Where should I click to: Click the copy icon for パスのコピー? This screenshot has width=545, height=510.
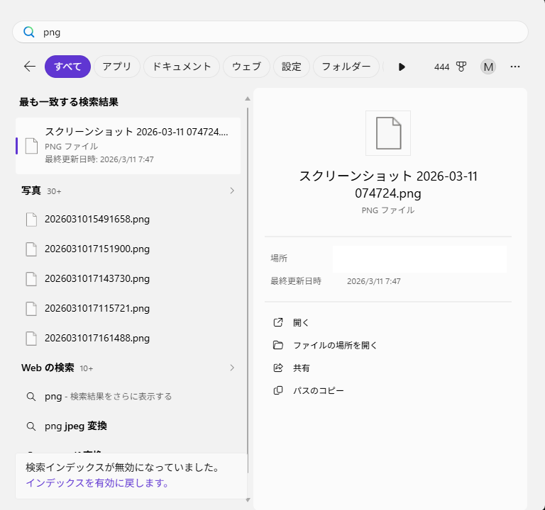pos(278,390)
